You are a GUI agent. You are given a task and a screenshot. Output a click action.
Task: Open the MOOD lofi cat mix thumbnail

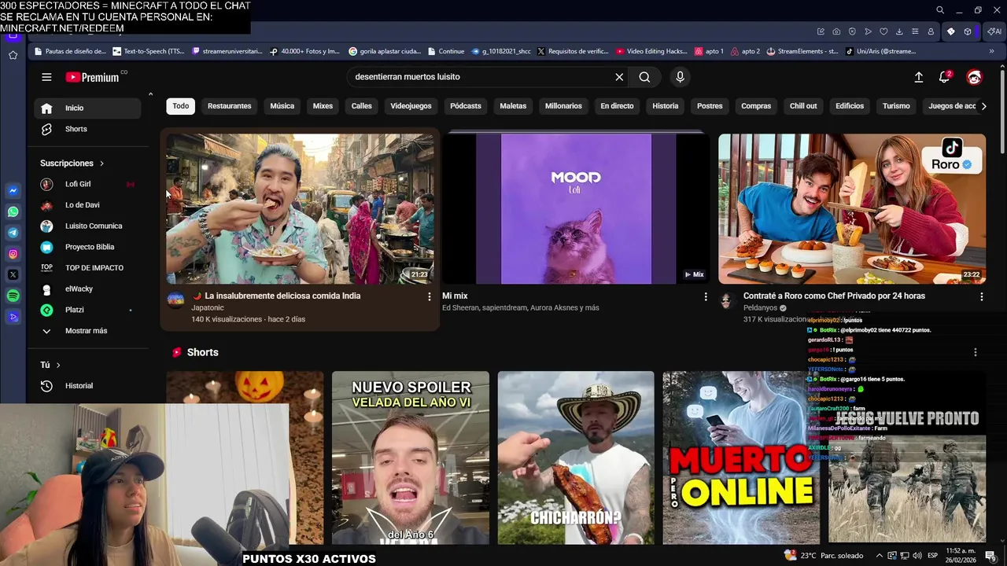576,209
